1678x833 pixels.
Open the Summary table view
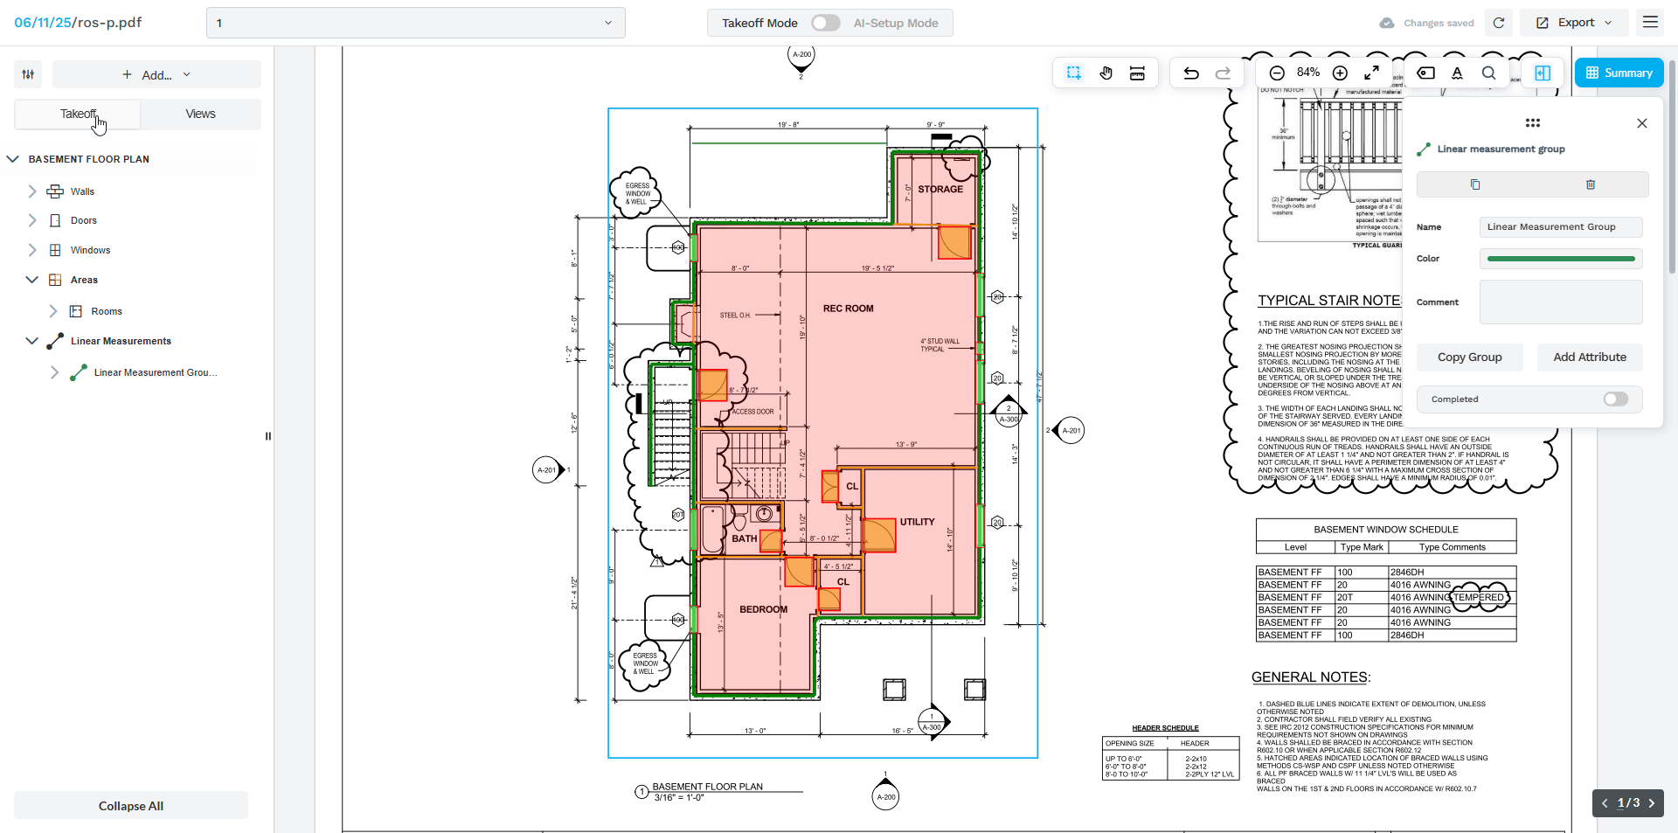tap(1619, 73)
